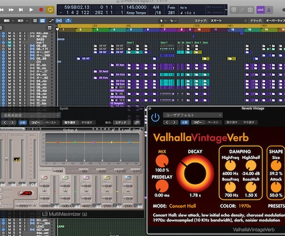Click the grid view icon in tracks toolbar
The width and height of the screenshot is (285, 236).
[x=35, y=20]
